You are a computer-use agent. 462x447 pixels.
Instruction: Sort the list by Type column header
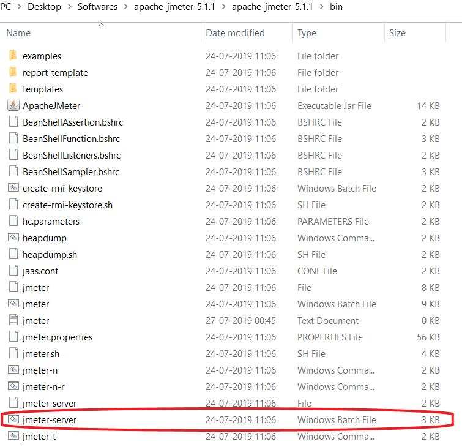pyautogui.click(x=307, y=33)
